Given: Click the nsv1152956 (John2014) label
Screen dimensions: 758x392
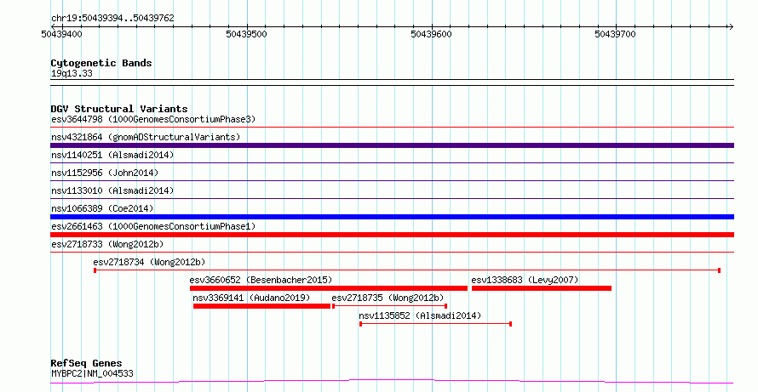Looking at the screenshot, I should point(105,173).
